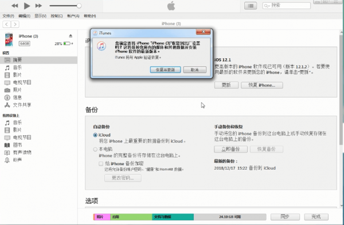Viewport: 344px width, 225px height.
Task: Click the 28% battery indicator
Action: tap(64, 43)
